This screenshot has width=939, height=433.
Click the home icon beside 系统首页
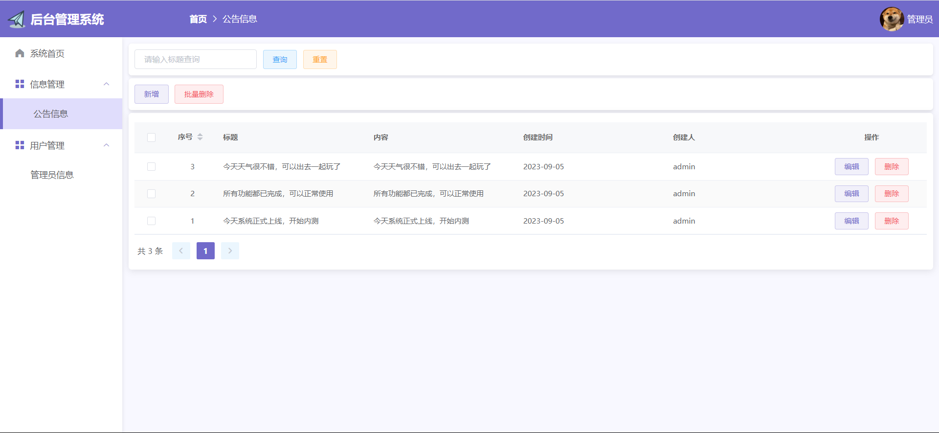[20, 53]
